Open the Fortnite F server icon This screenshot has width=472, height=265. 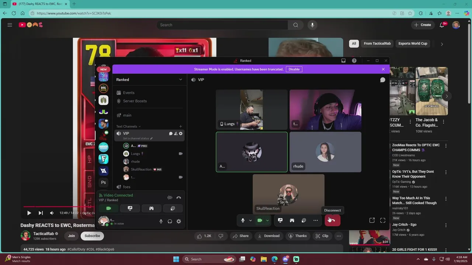coord(103,159)
